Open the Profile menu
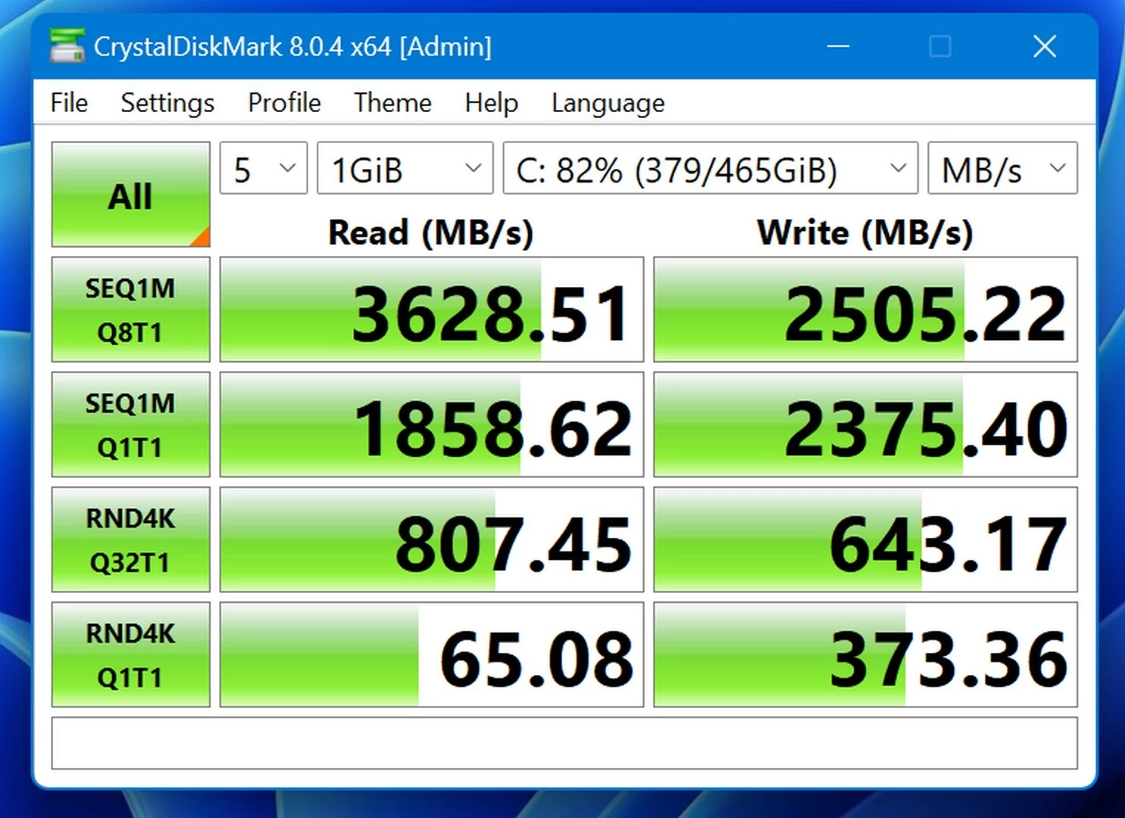 tap(284, 103)
